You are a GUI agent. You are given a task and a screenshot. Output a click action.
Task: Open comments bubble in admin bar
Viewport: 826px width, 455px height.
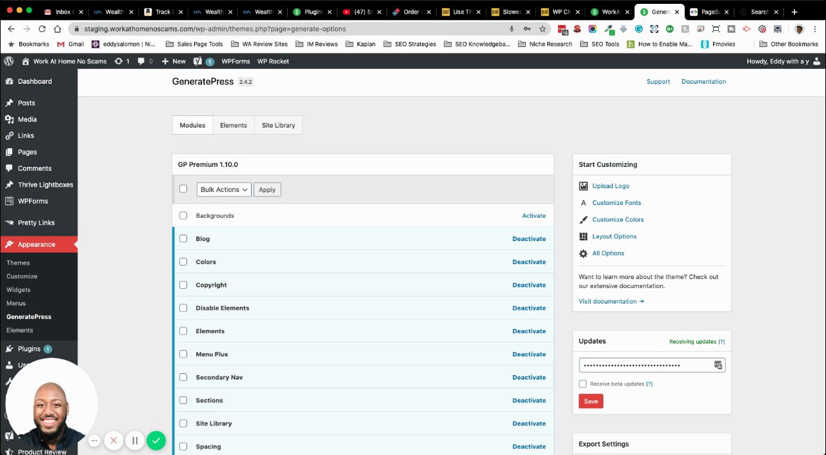pos(145,61)
